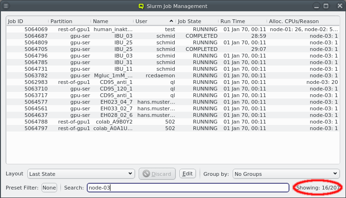The image size is (346, 198).
Task: Select job 5064069 row
Action: [173, 29]
